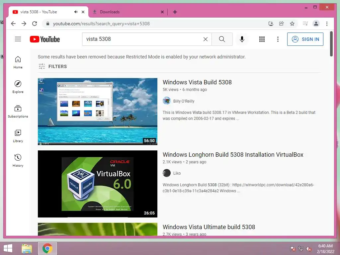340x255 pixels.
Task: Open the YouTube apps grid
Action: pyautogui.click(x=262, y=39)
